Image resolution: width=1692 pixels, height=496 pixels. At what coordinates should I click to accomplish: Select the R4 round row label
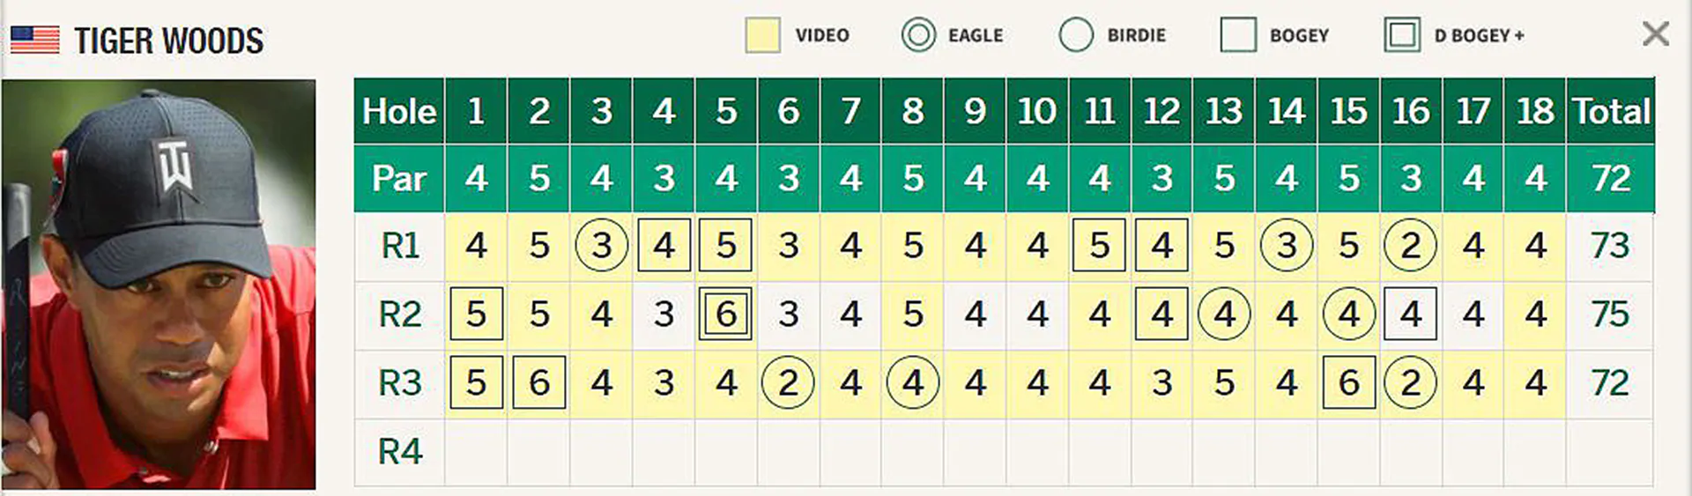point(400,452)
